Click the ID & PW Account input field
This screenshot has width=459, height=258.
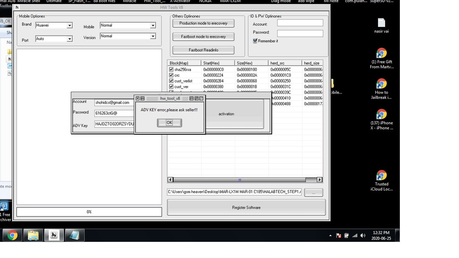tap(300, 23)
